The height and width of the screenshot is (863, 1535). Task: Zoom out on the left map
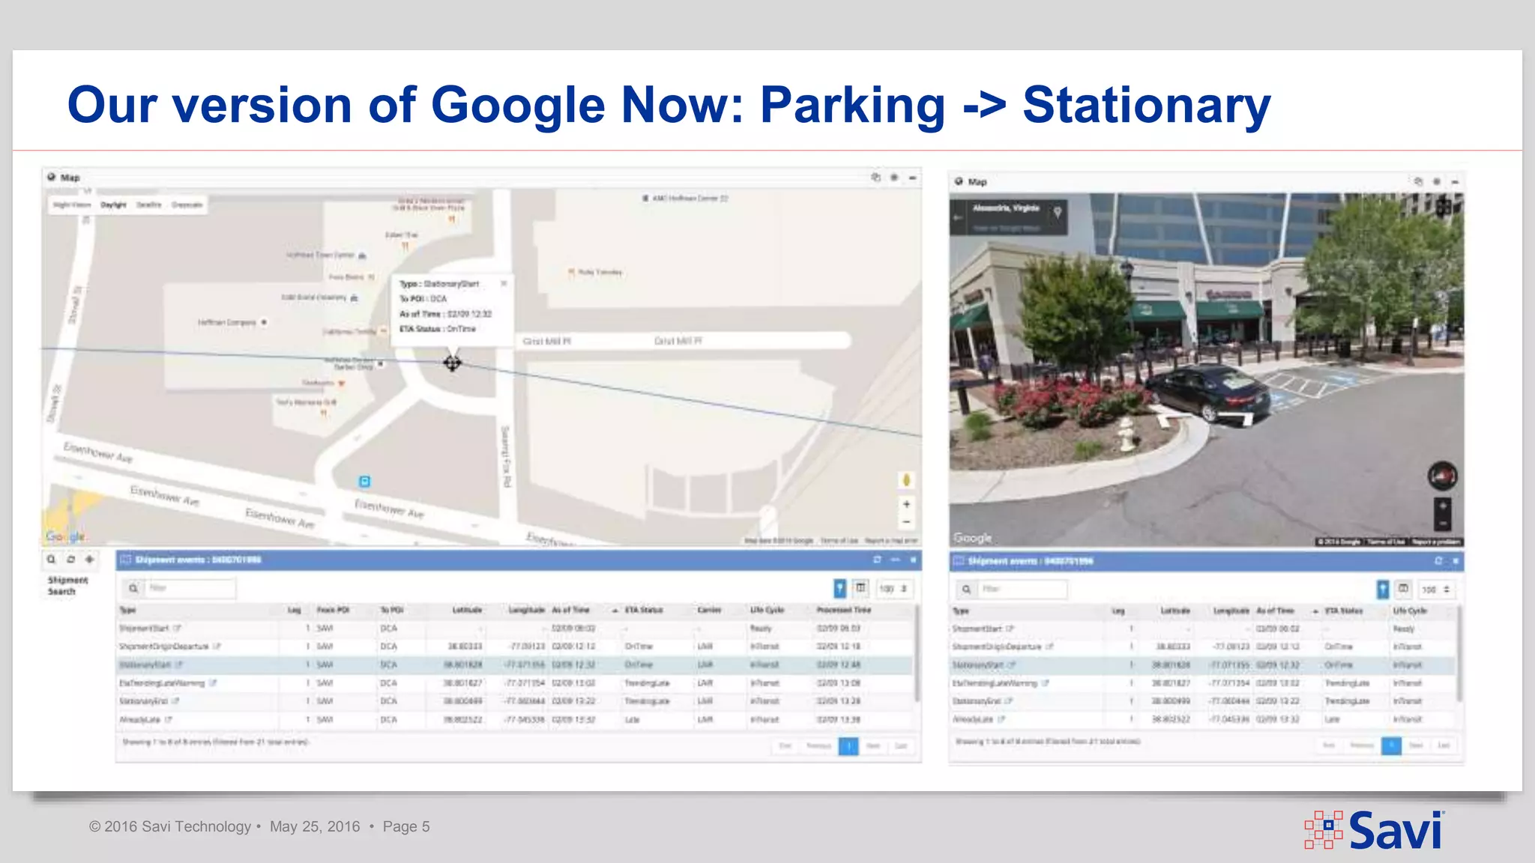pos(906,522)
